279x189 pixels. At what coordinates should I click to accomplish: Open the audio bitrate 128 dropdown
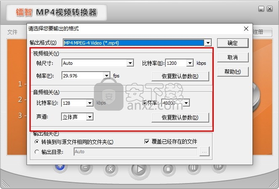[90, 103]
